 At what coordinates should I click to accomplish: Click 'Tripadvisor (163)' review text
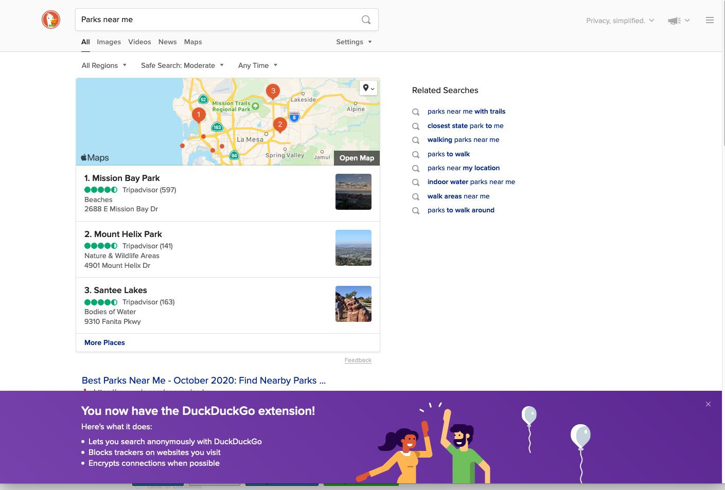149,302
